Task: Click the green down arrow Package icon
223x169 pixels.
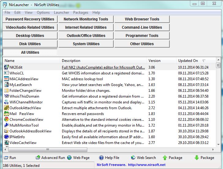Action: [197, 158]
